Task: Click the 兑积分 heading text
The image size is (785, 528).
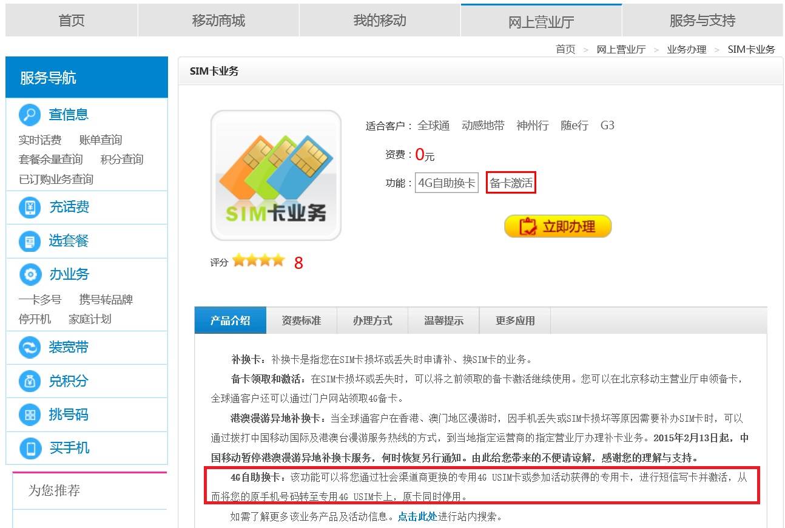Action: pos(69,381)
